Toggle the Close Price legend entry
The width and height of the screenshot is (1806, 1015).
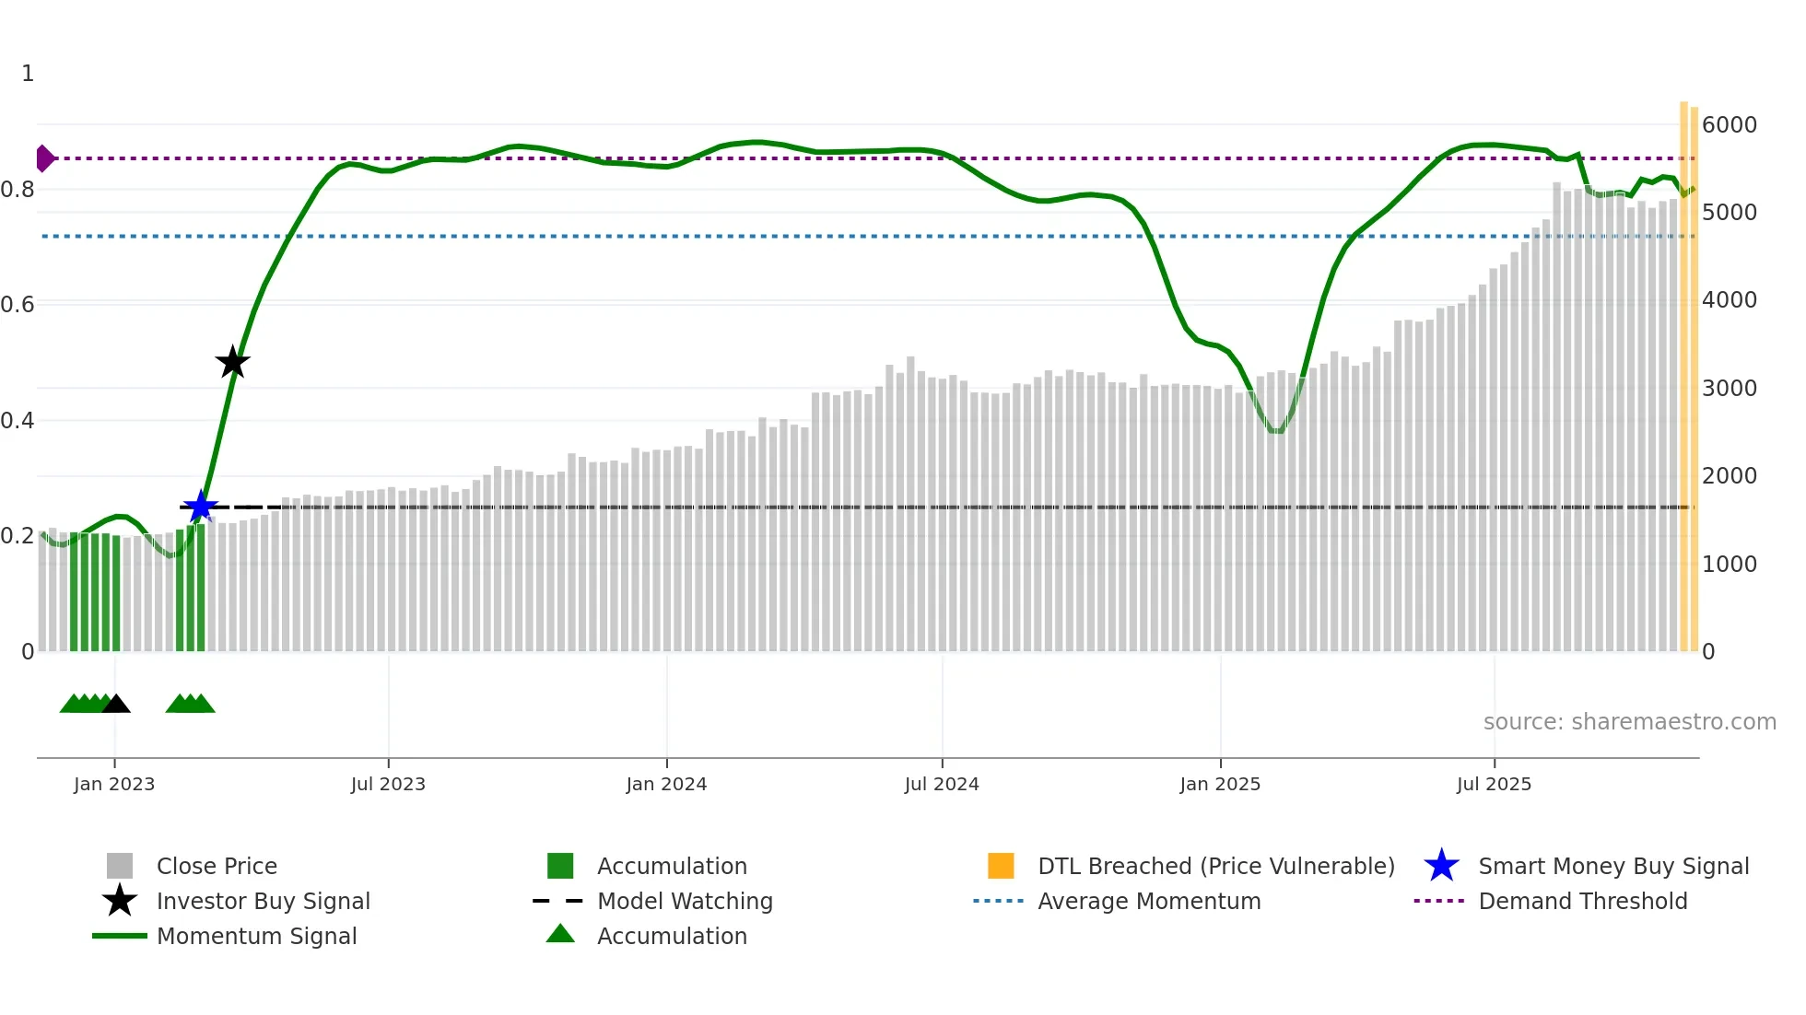[x=217, y=866]
